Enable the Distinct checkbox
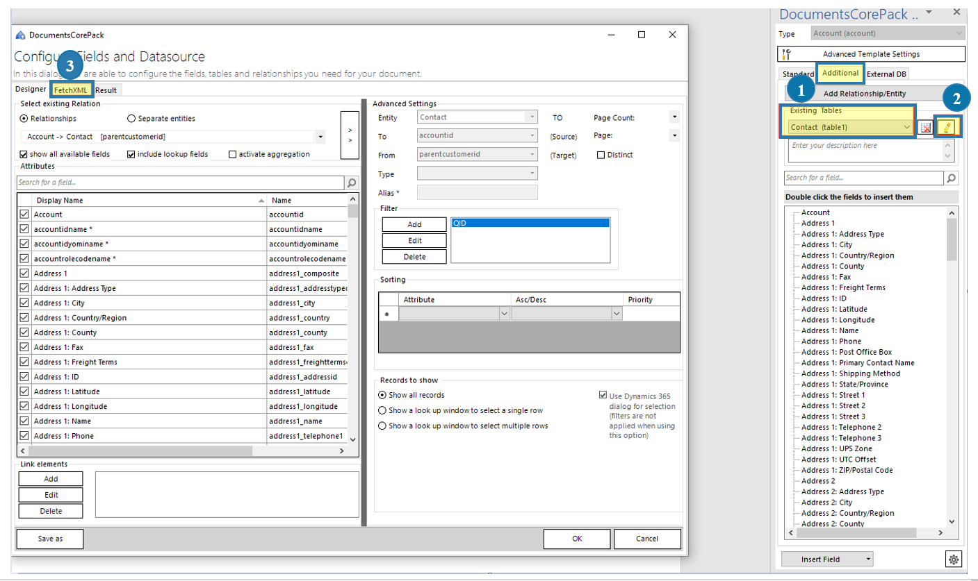Viewport: 978px width, 581px height. 601,155
